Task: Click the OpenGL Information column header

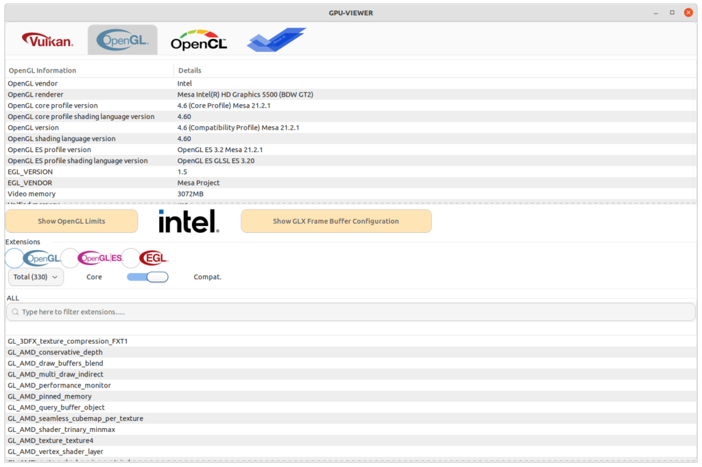Action: click(x=90, y=71)
